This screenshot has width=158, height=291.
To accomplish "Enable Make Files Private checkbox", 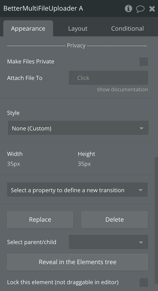I will pos(144,62).
